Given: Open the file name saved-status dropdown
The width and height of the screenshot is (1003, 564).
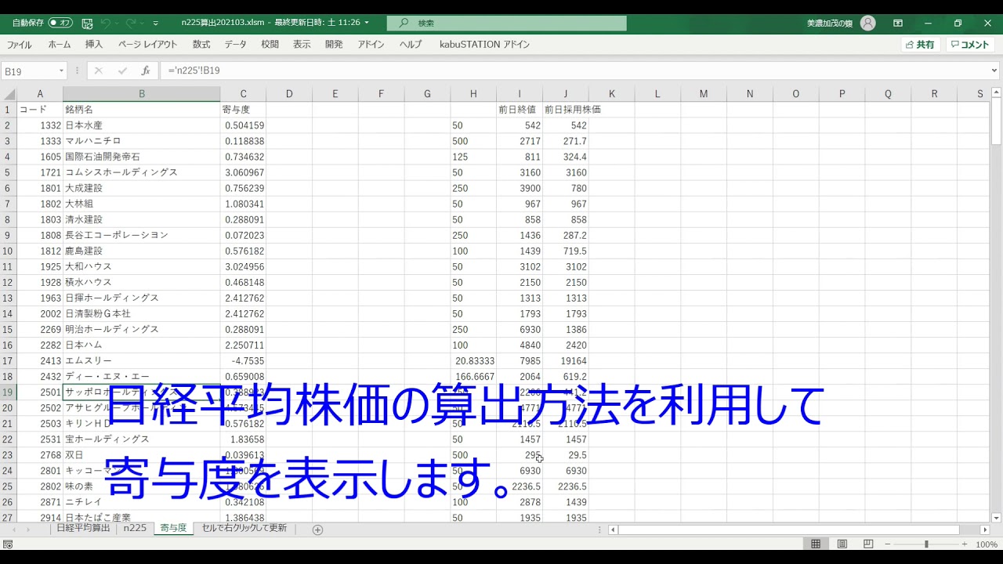Looking at the screenshot, I should [367, 23].
